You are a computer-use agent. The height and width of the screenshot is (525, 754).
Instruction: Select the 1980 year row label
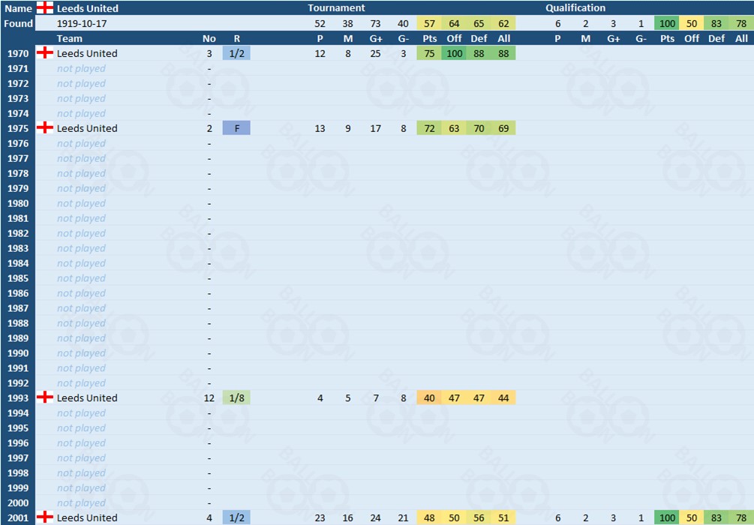(18, 203)
